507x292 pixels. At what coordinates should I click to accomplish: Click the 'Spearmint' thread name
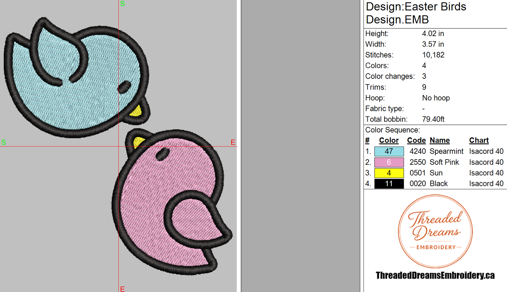(447, 151)
